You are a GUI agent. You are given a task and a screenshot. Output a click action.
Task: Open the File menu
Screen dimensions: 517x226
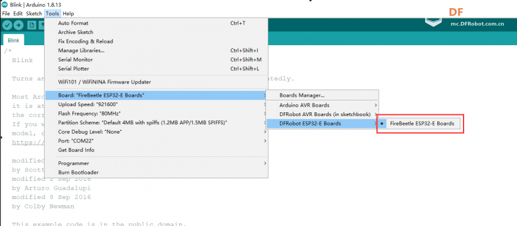click(x=6, y=13)
